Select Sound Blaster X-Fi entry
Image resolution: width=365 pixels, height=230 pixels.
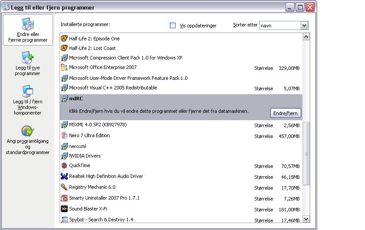(181, 209)
